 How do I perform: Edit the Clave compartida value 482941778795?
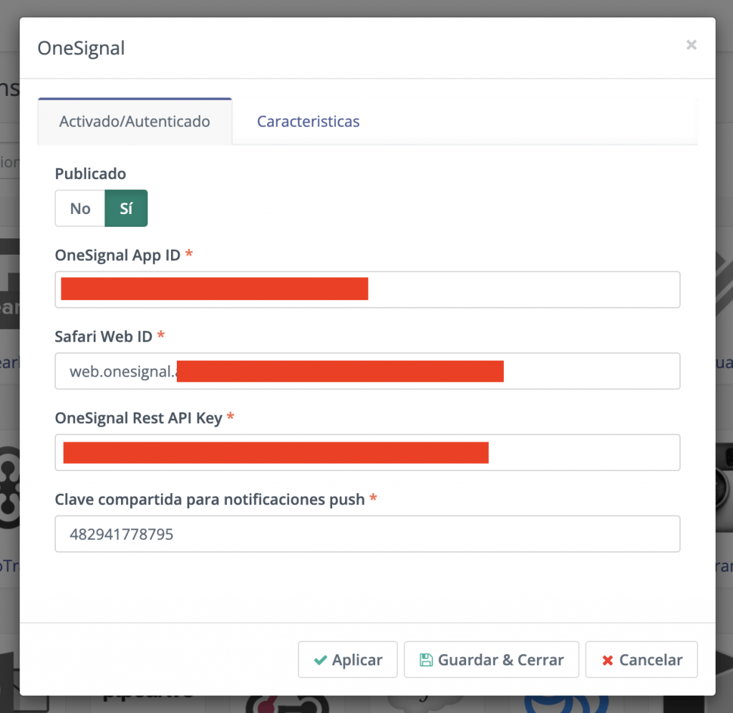tap(367, 533)
